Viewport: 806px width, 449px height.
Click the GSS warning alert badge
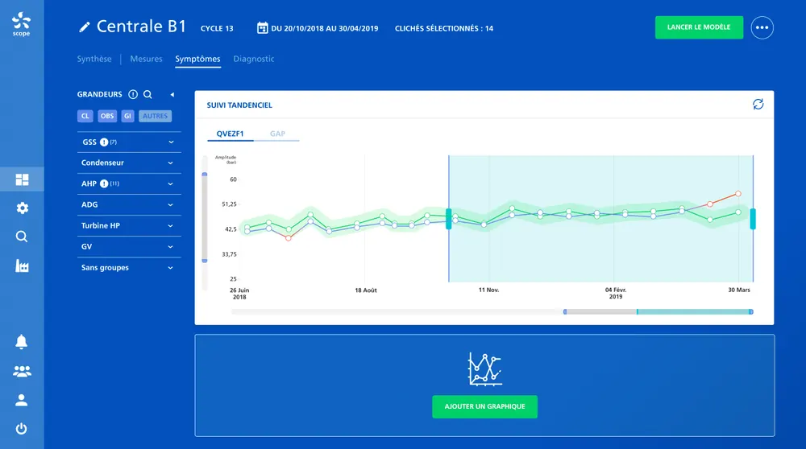[x=104, y=142]
